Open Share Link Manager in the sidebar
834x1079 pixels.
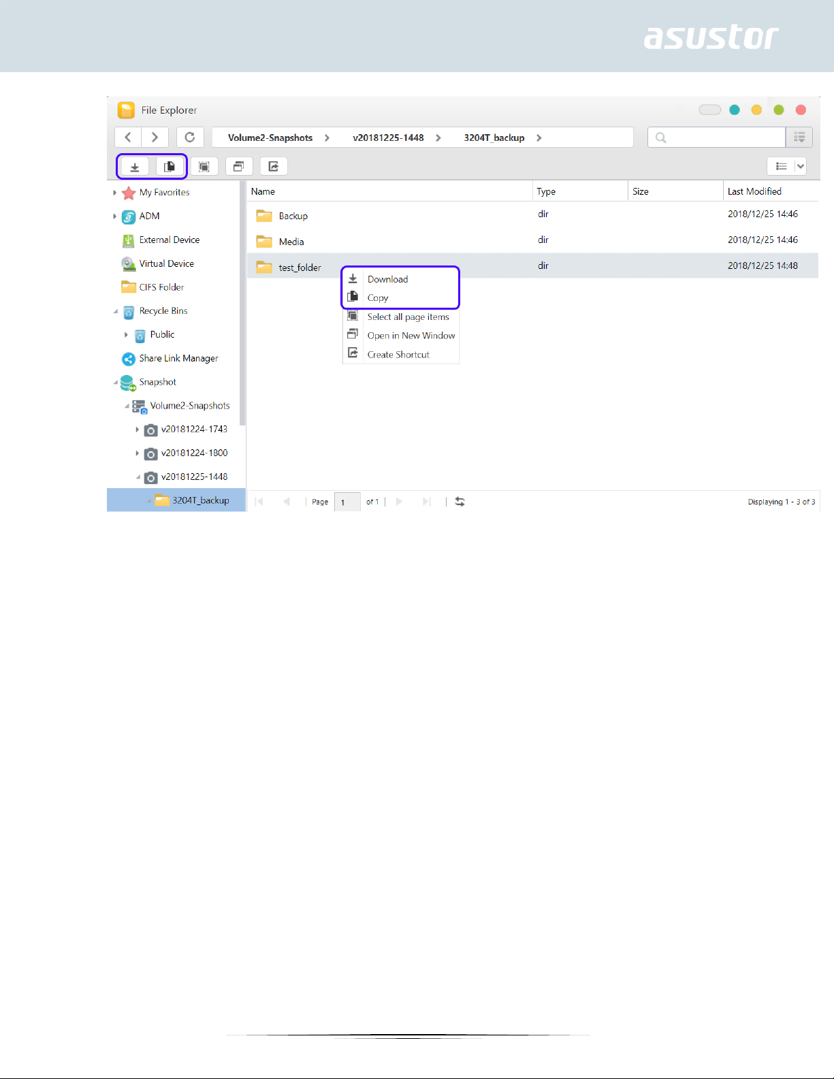pos(178,358)
